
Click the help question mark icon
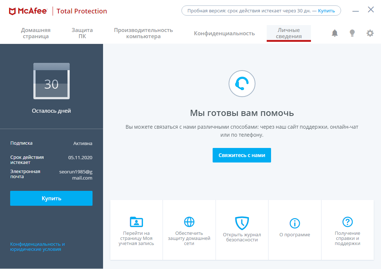[x=348, y=222]
